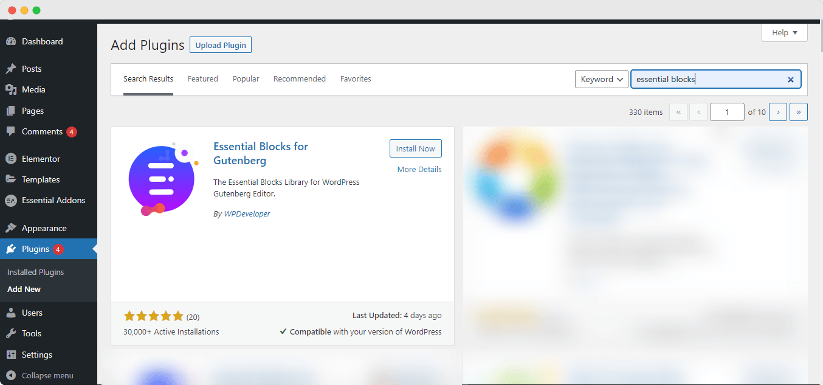Open the Posts menu label
This screenshot has height=385, width=823.
[x=32, y=69]
